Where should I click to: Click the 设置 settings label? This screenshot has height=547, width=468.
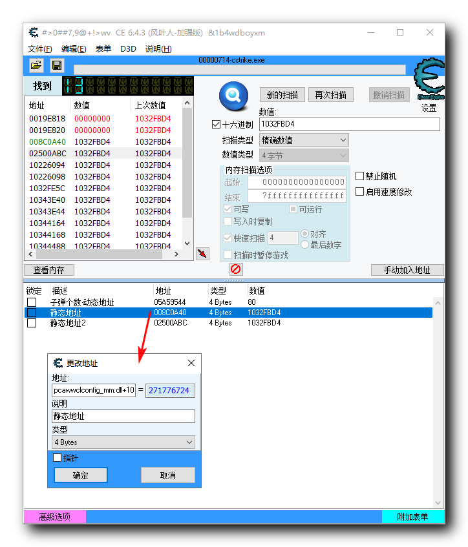coord(429,108)
